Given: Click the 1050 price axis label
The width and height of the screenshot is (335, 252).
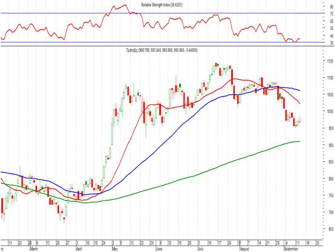Looking at the screenshot, I should click(x=330, y=95).
